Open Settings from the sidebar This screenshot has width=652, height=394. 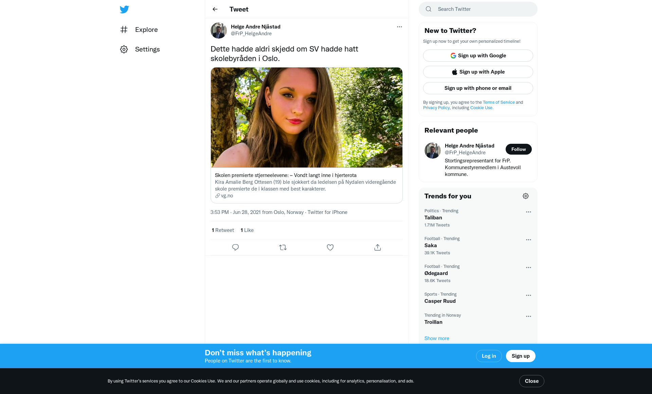click(140, 49)
